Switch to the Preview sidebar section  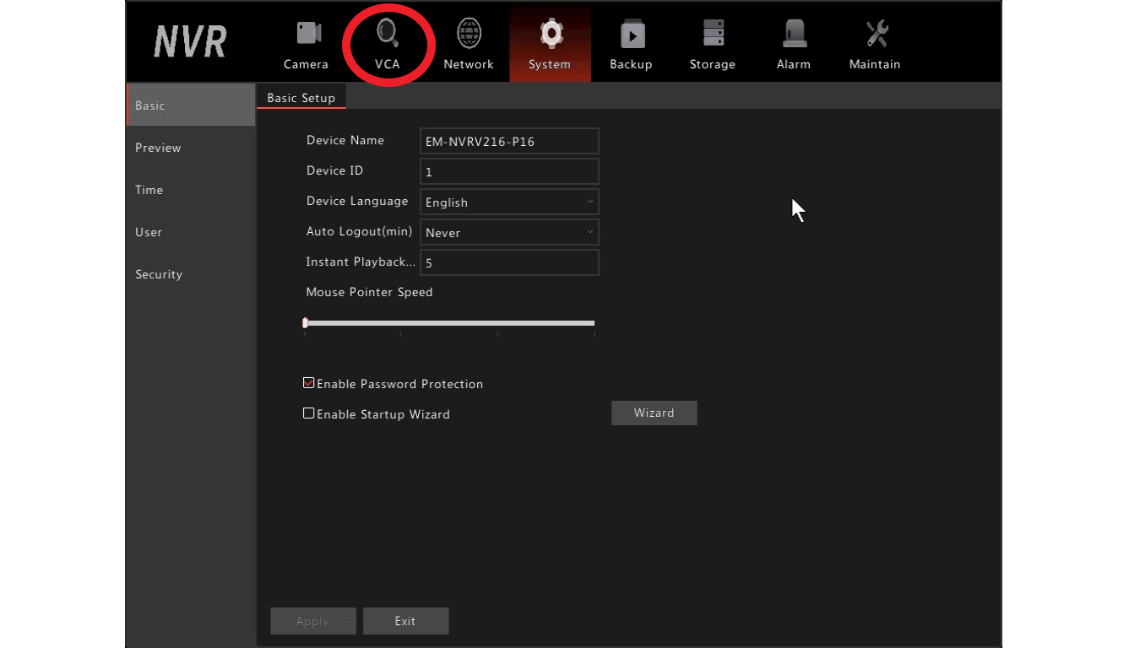(159, 148)
